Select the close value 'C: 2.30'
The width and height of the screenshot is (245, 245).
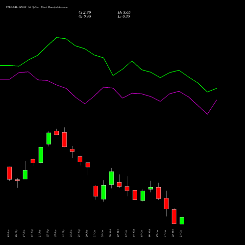pyautogui.click(x=85, y=13)
